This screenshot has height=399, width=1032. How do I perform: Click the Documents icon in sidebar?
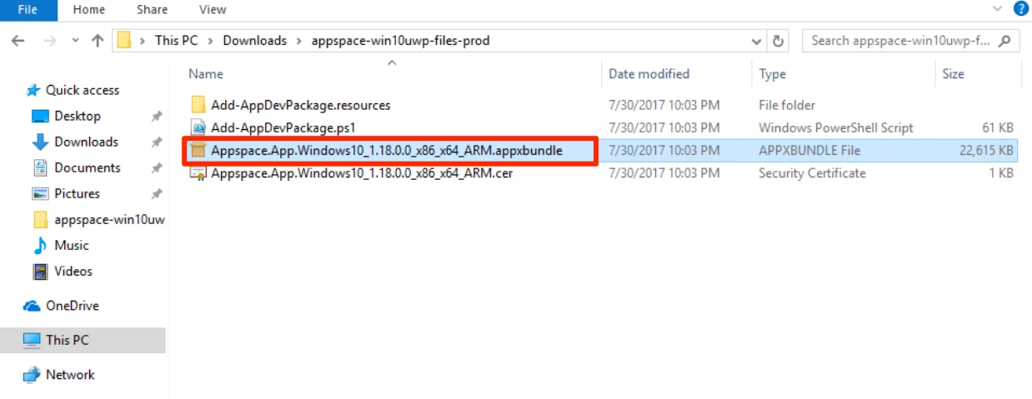[40, 167]
